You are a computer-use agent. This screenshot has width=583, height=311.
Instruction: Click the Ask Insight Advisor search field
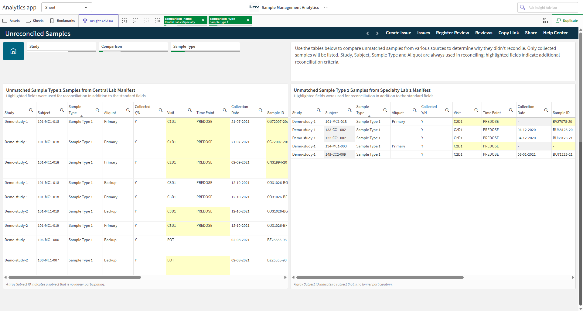(x=547, y=7)
